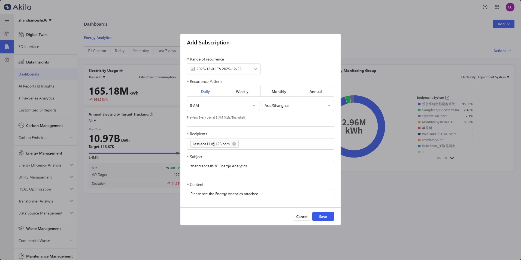This screenshot has height=260, width=521.
Task: Open the language globe icon
Action: tap(497, 7)
